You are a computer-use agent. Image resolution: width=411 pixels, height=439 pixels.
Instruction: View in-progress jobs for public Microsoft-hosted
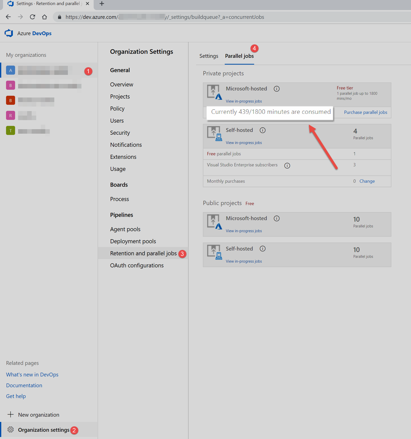[x=244, y=231]
